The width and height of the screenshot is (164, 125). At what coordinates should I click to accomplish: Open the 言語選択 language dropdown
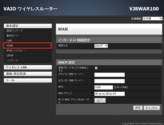pyautogui.click(x=152, y=18)
